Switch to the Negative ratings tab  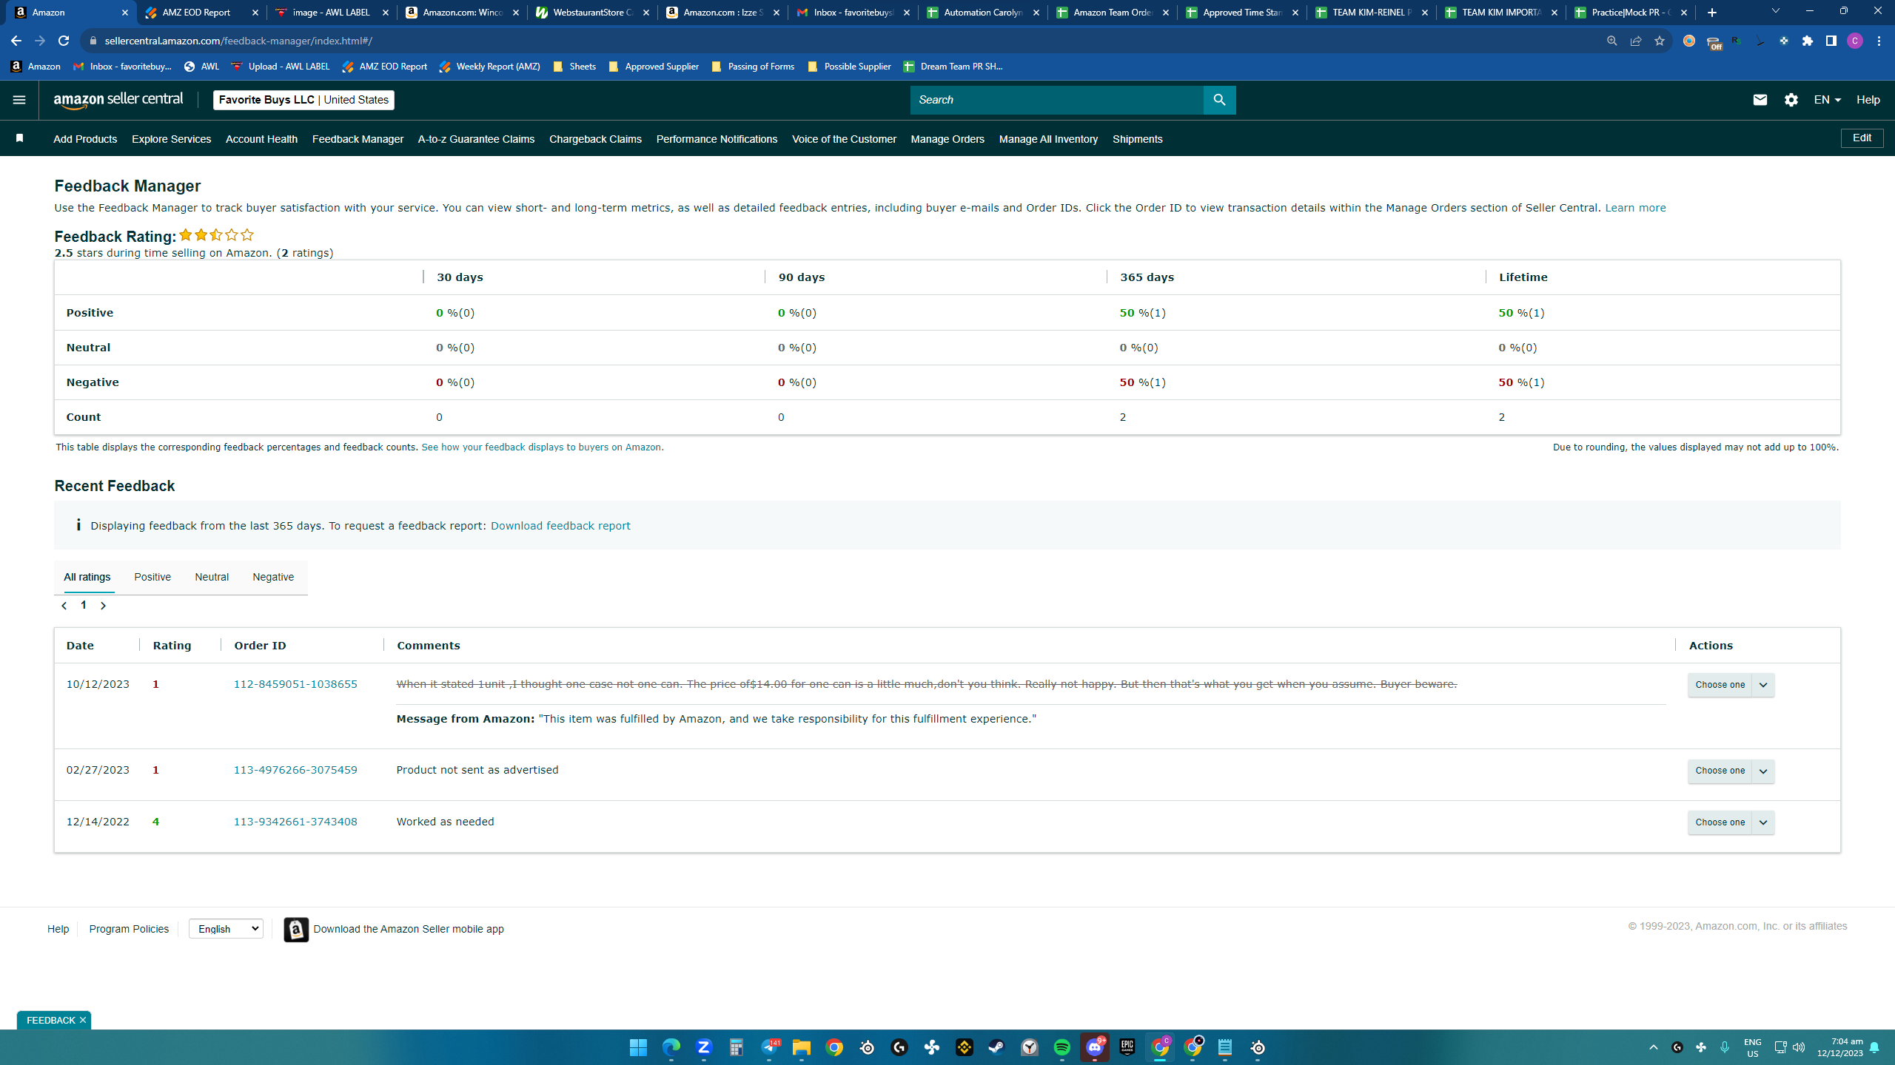coord(273,577)
